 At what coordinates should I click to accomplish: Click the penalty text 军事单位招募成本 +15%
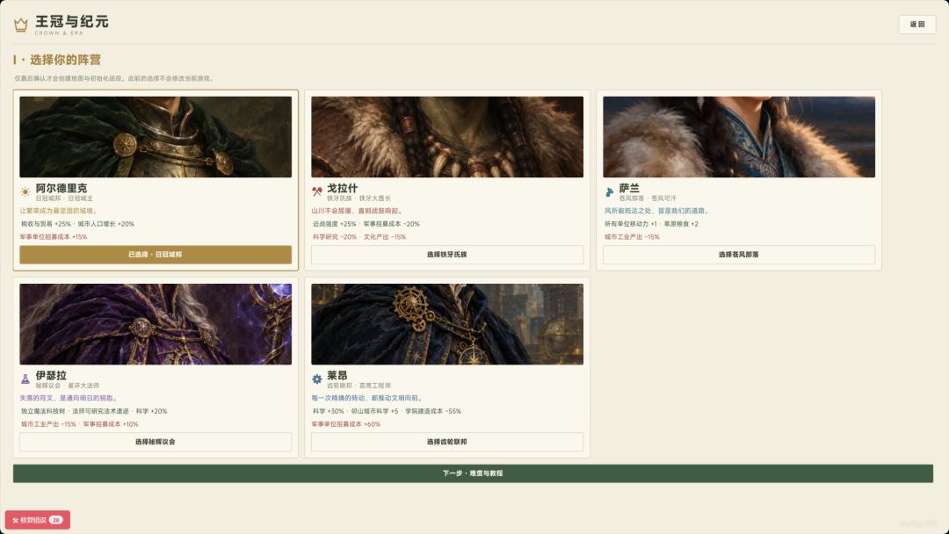coord(54,237)
